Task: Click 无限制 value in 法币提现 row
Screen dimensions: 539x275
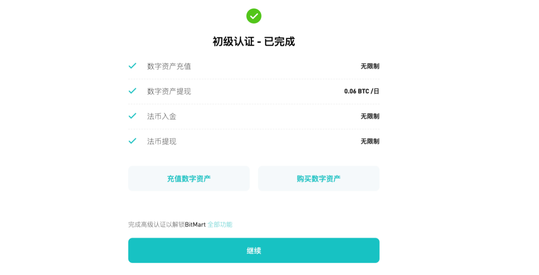Action: (370, 141)
